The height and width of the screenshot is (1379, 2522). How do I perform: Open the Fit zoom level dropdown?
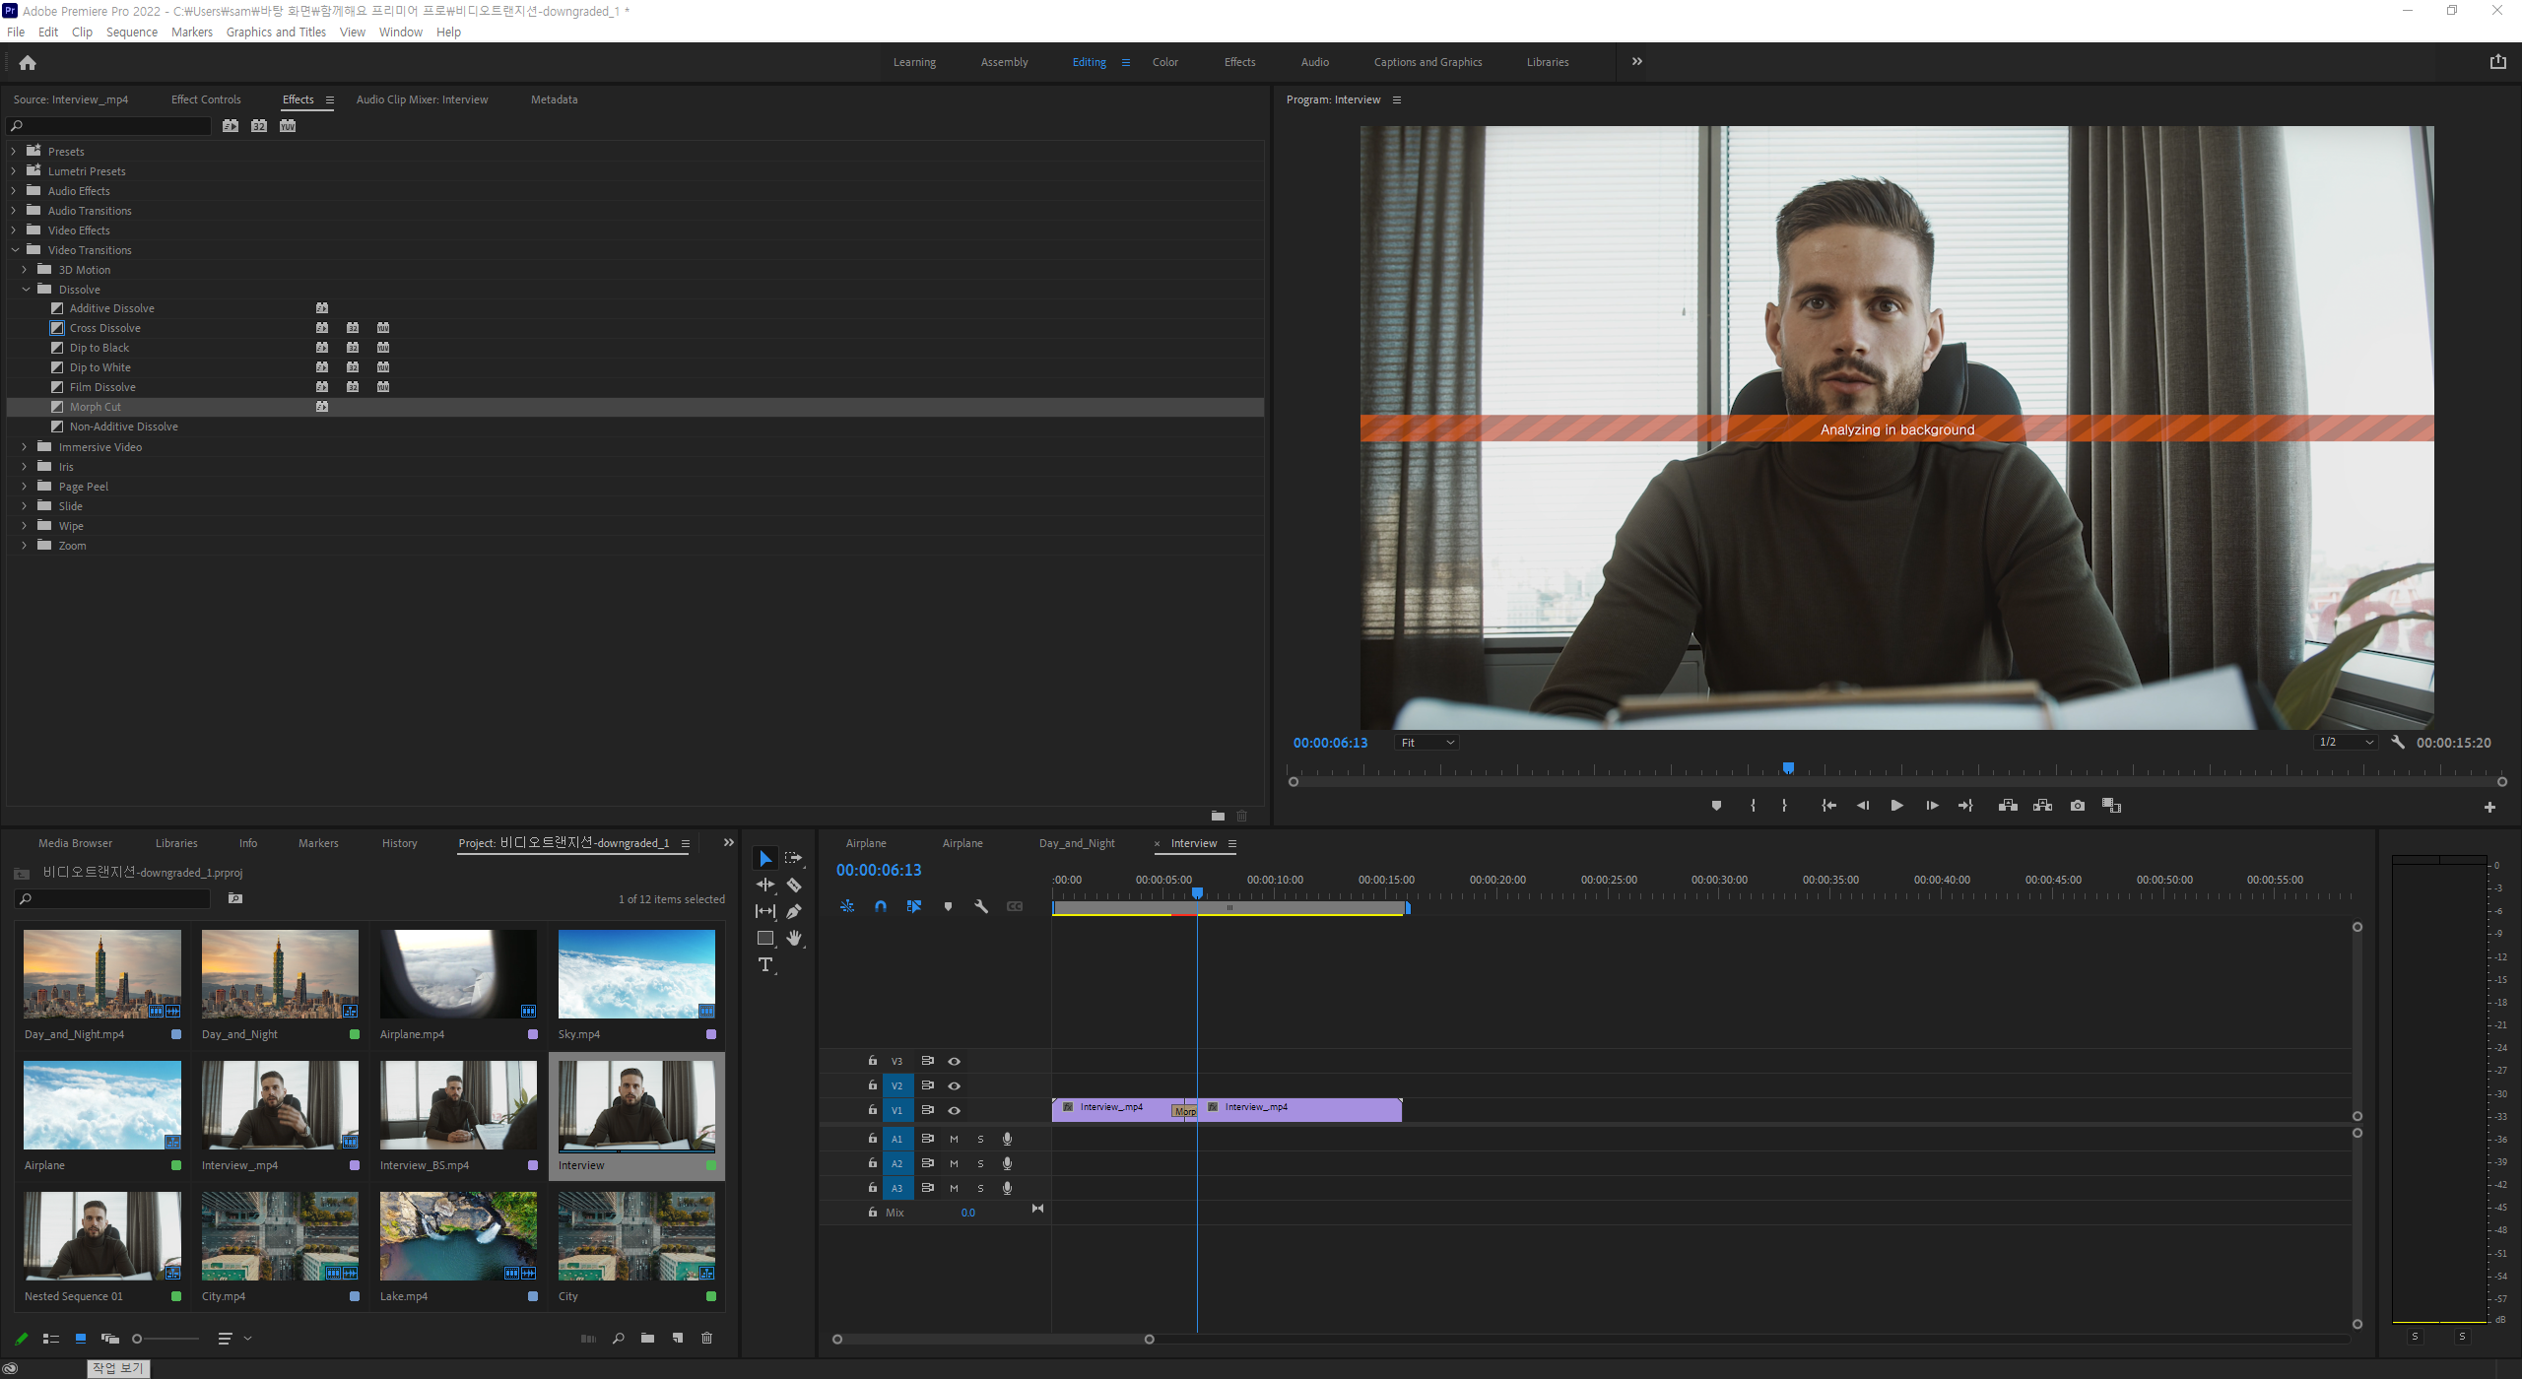point(1427,743)
